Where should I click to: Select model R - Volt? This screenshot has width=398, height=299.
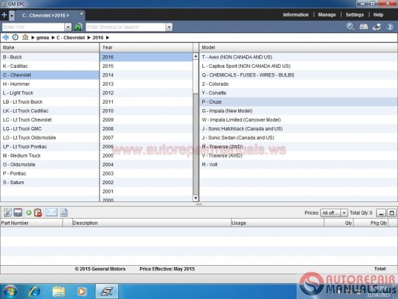[298, 165]
